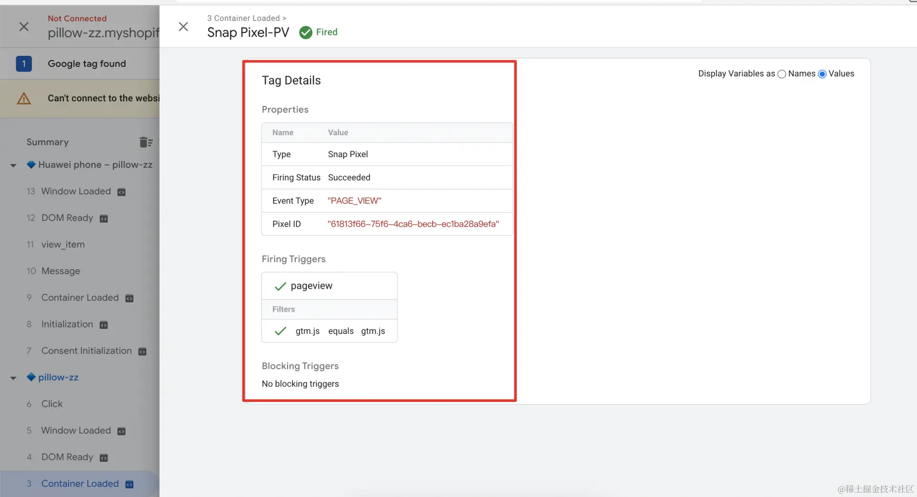This screenshot has height=497, width=917.
Task: Click the diamond icon beside pillow-zz container
Action: [31, 377]
